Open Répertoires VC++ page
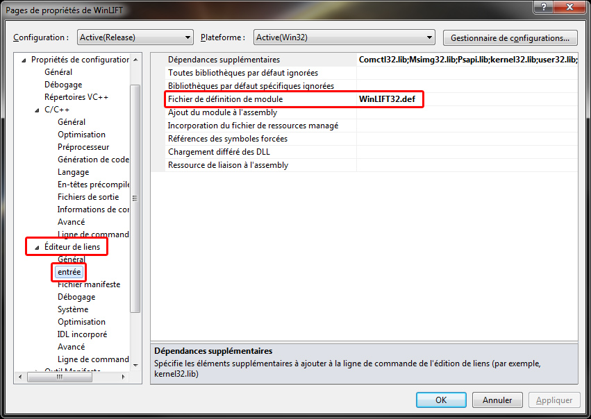The width and height of the screenshot is (591, 419). pos(76,96)
